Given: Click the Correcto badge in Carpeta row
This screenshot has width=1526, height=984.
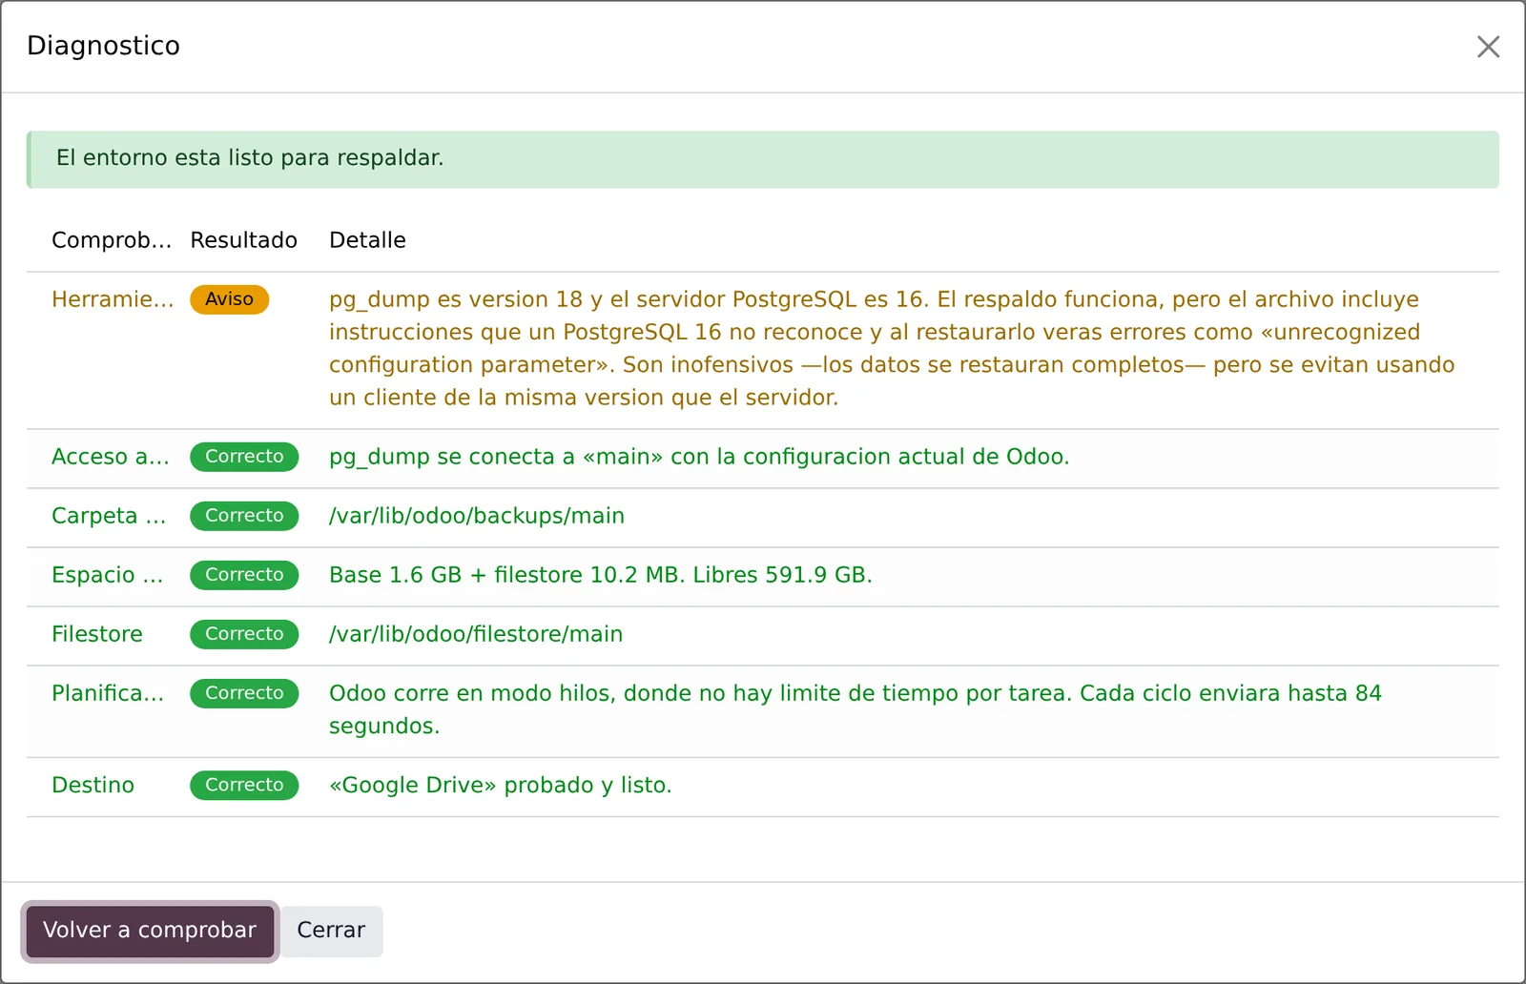Looking at the screenshot, I should click(244, 516).
